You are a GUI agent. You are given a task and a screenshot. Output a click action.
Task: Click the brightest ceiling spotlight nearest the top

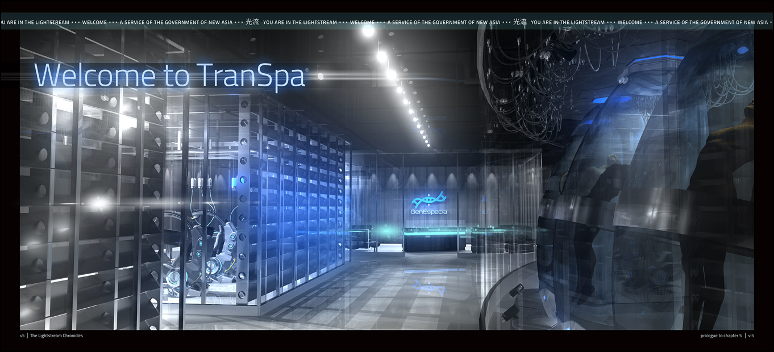click(x=368, y=31)
